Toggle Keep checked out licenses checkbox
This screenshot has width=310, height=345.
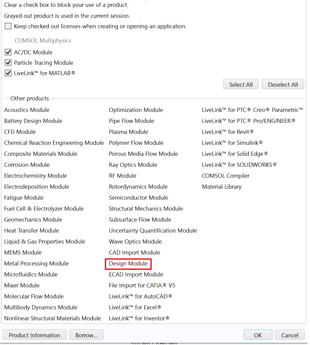pos(8,26)
